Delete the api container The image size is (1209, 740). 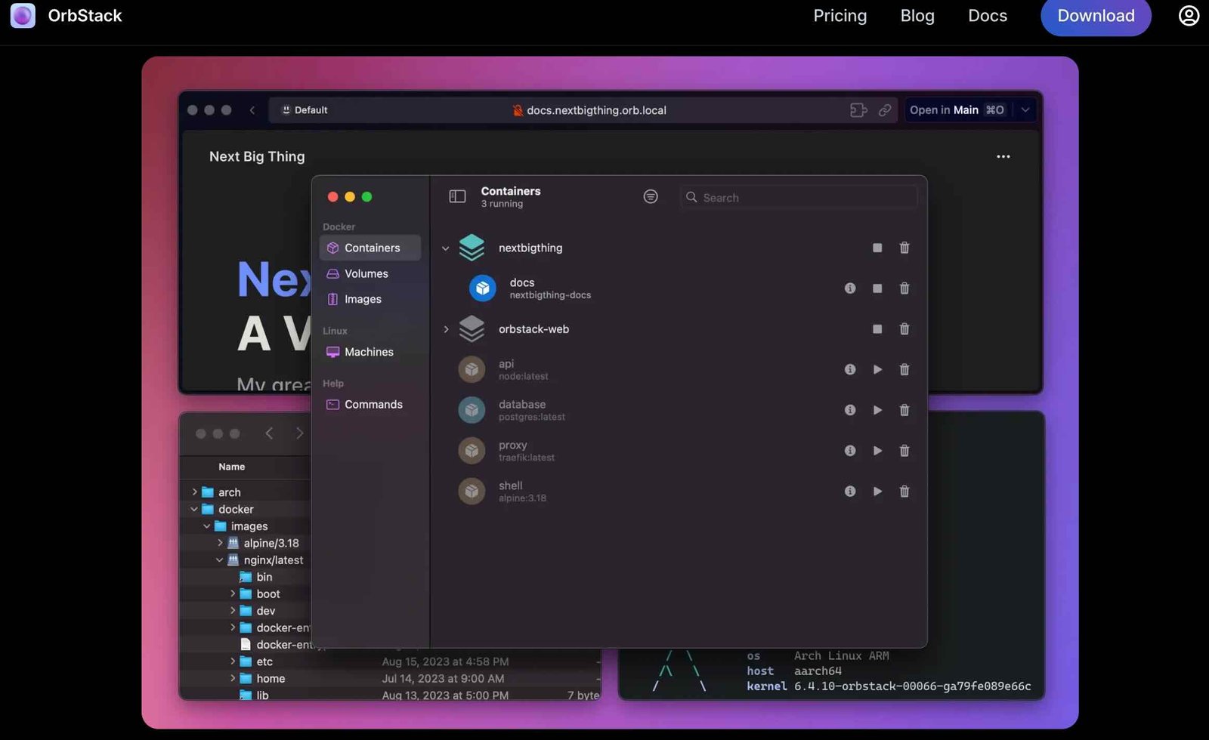904,370
